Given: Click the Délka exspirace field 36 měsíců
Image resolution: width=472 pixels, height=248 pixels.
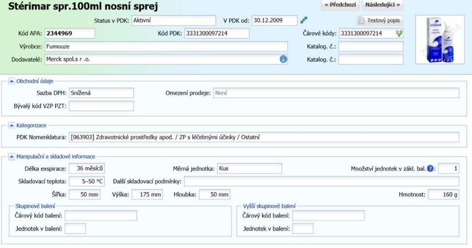Looking at the screenshot, I should pyautogui.click(x=87, y=168).
